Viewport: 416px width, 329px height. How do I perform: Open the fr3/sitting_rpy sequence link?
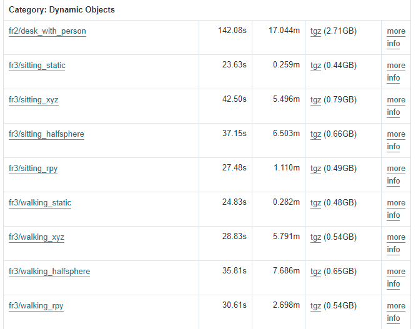(x=33, y=169)
